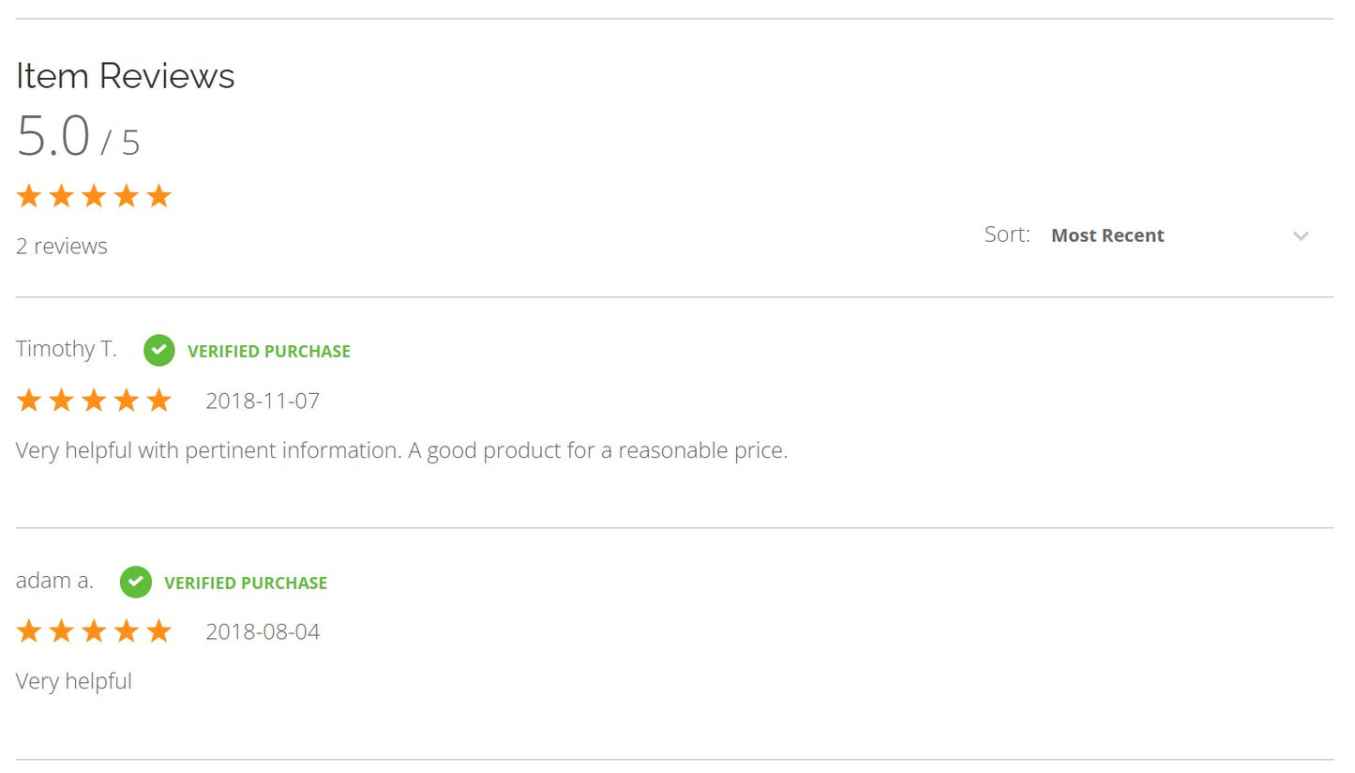Click the green checkmark beside Timothy T.
The image size is (1355, 773).
click(x=158, y=351)
